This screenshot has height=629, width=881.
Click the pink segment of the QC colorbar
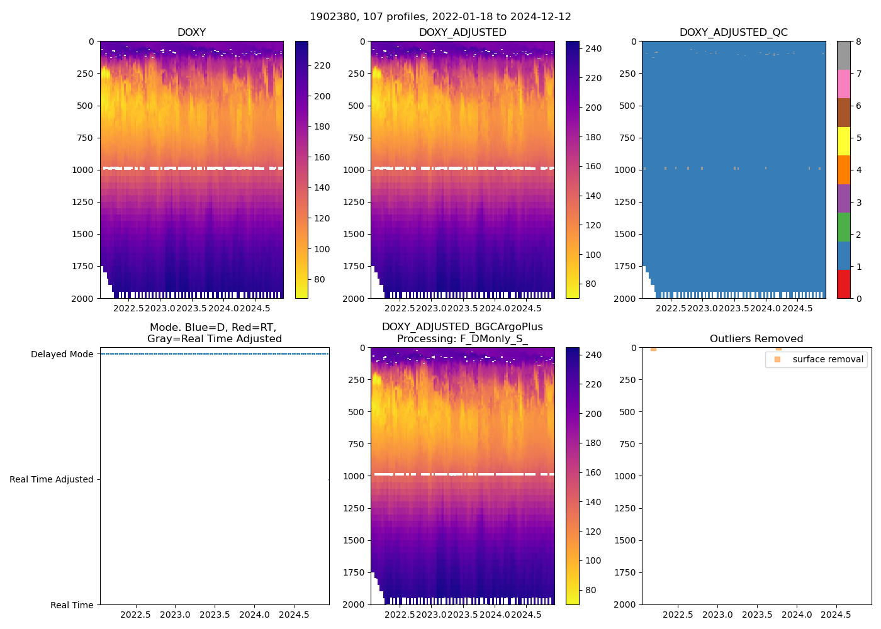(843, 84)
